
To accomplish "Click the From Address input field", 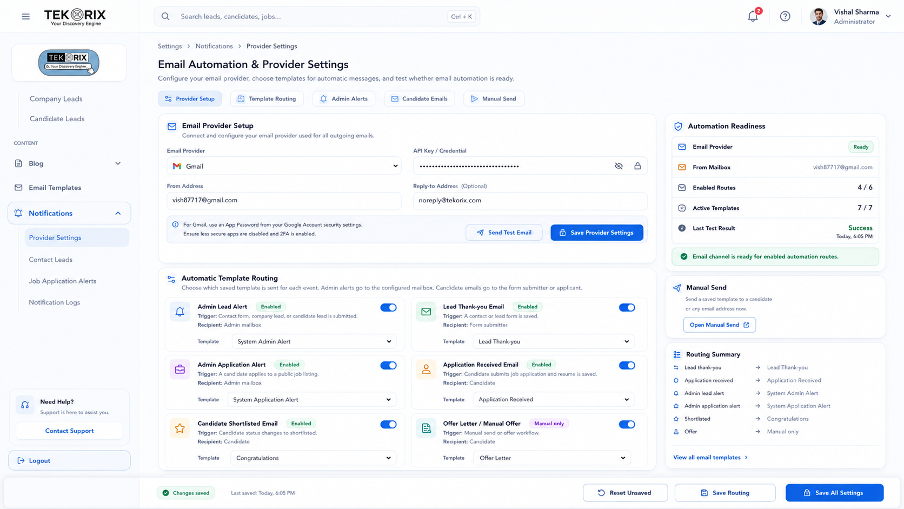I will pos(284,201).
